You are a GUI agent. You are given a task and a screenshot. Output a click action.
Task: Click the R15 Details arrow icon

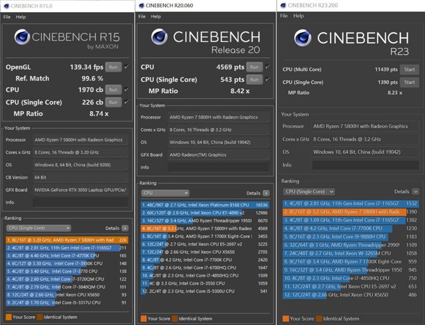click(x=125, y=228)
